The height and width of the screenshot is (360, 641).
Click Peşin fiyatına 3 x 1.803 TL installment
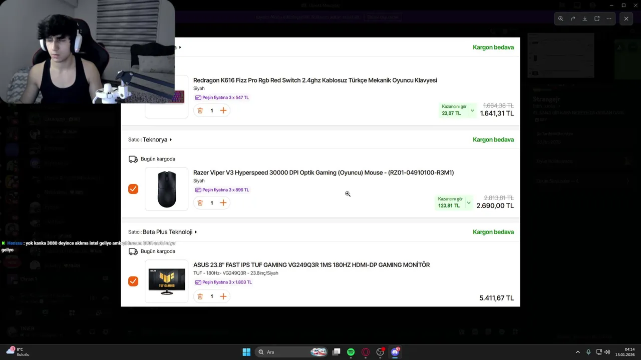223,282
